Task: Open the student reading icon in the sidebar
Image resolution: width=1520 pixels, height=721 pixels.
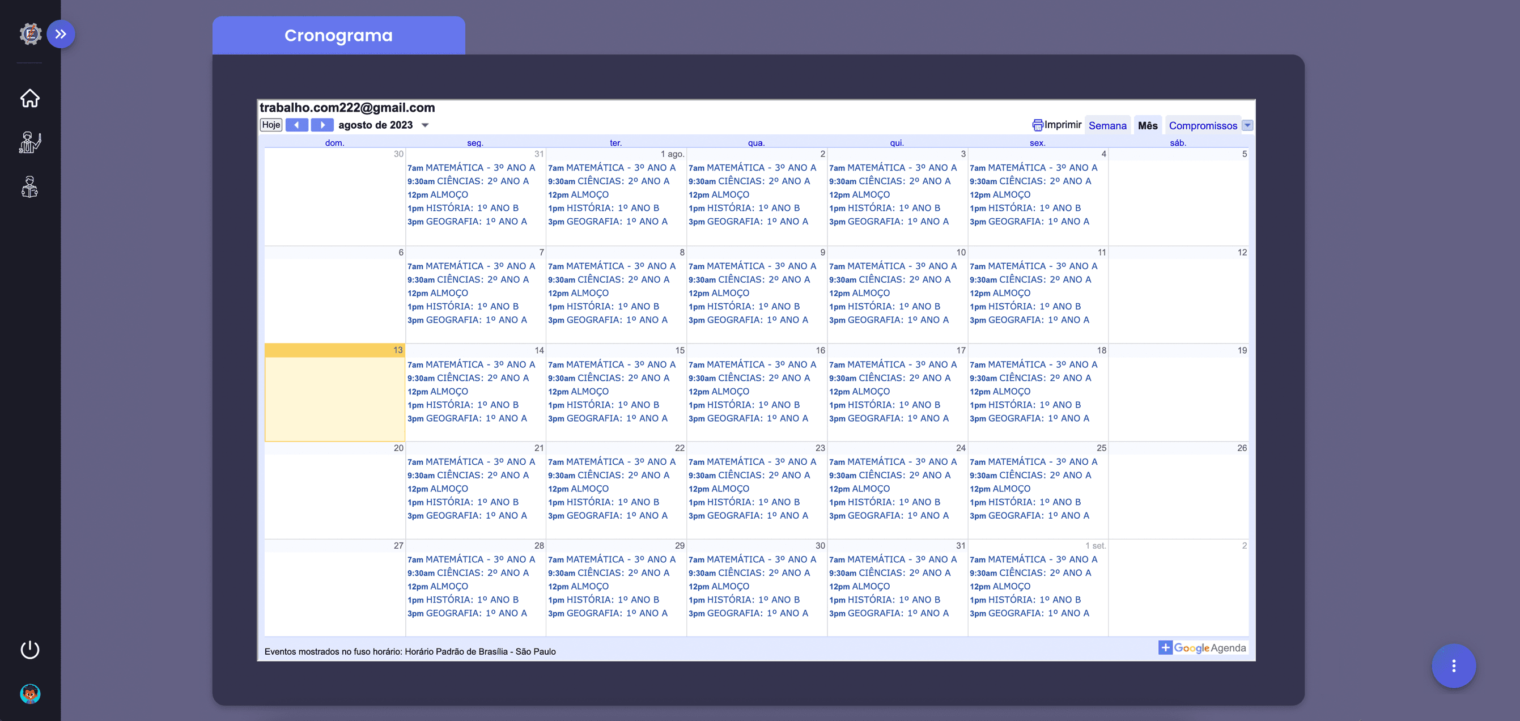Action: point(29,187)
